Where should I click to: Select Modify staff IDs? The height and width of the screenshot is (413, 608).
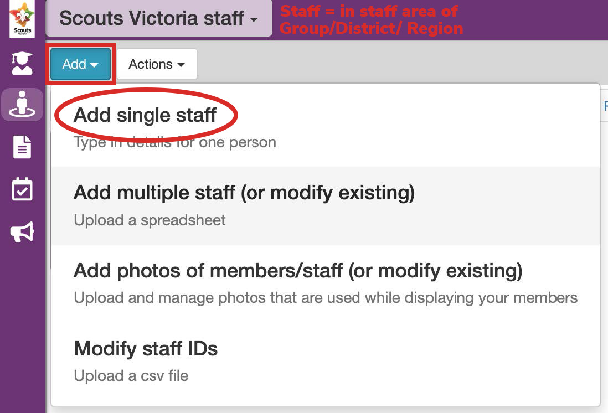[x=146, y=348]
